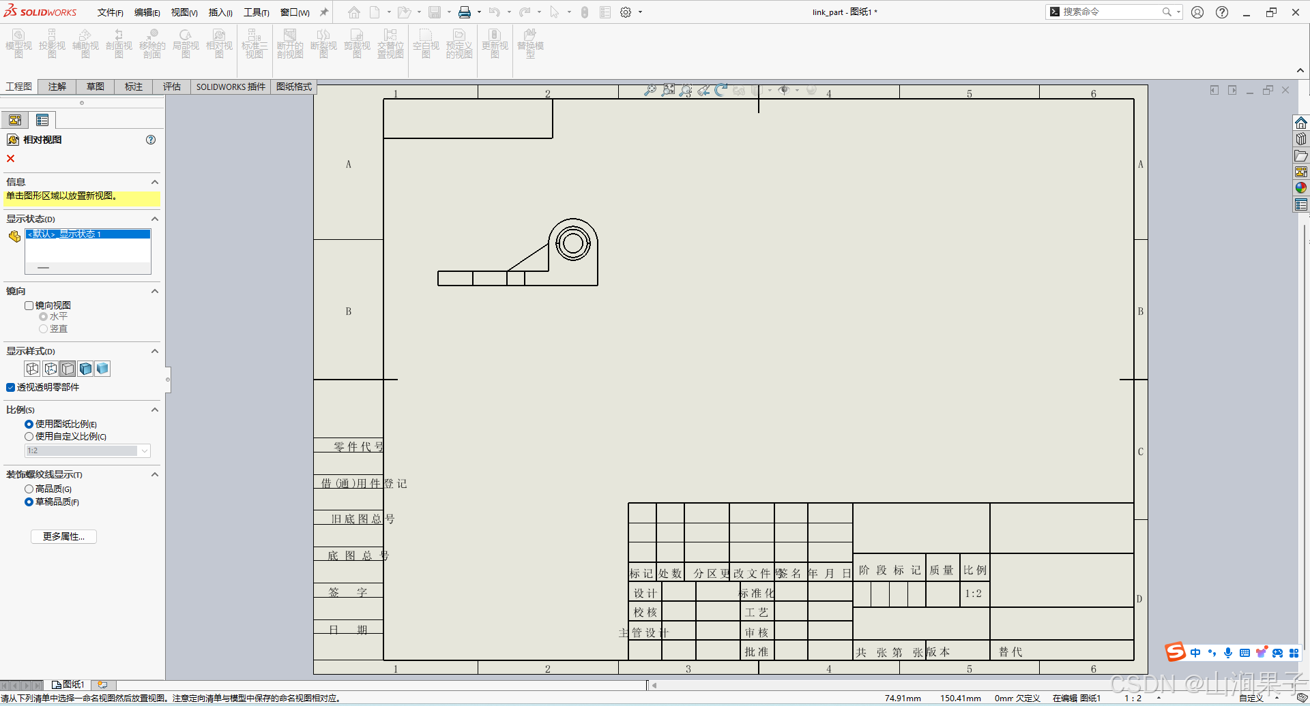Click the red X cancel icon
This screenshot has height=706, width=1310.
click(10, 159)
